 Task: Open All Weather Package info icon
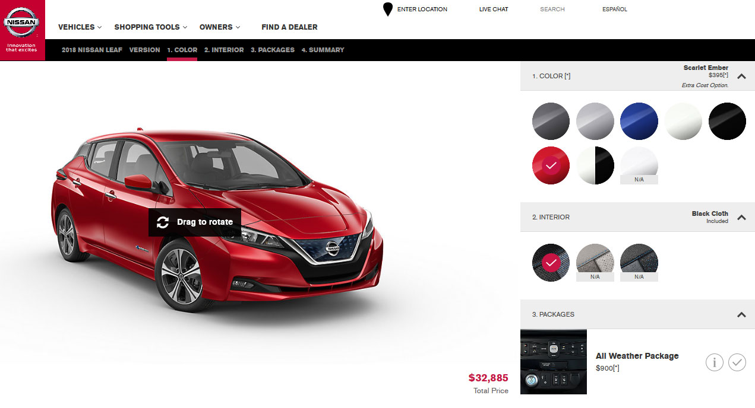[x=714, y=362]
